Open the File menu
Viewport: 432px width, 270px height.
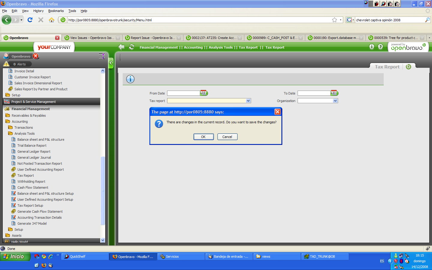tap(4, 11)
